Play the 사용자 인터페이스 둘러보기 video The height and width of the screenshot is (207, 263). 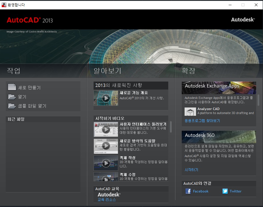click(106, 129)
